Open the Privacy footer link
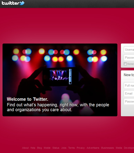Image resolution: width=134 pixels, height=153 pixels. tap(81, 148)
